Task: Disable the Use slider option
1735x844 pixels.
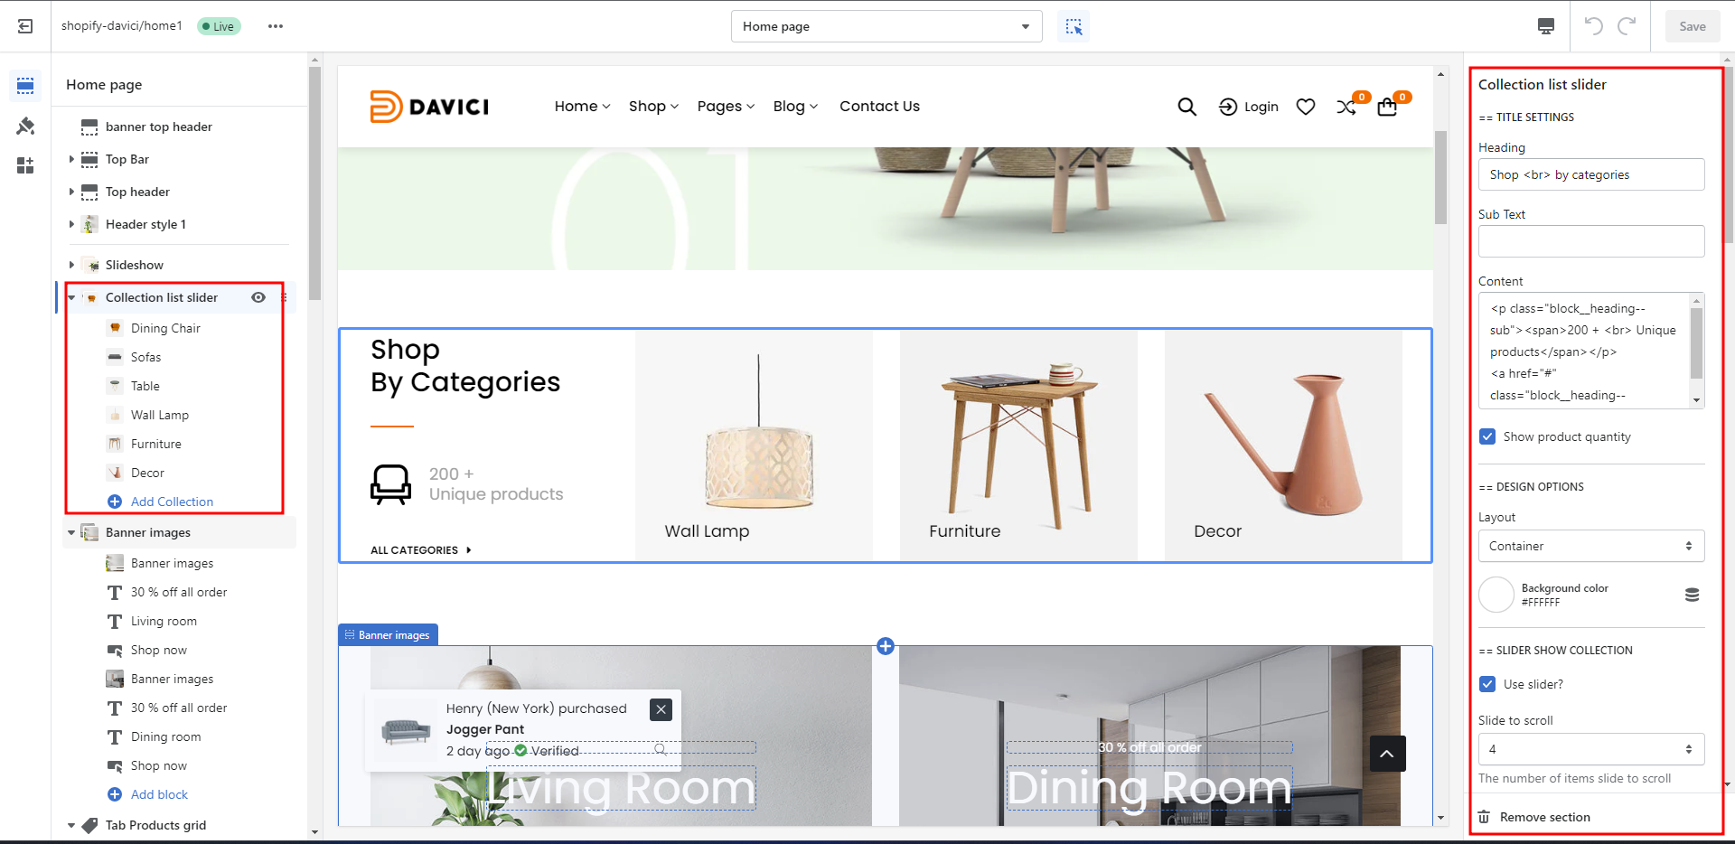Action: pyautogui.click(x=1487, y=684)
